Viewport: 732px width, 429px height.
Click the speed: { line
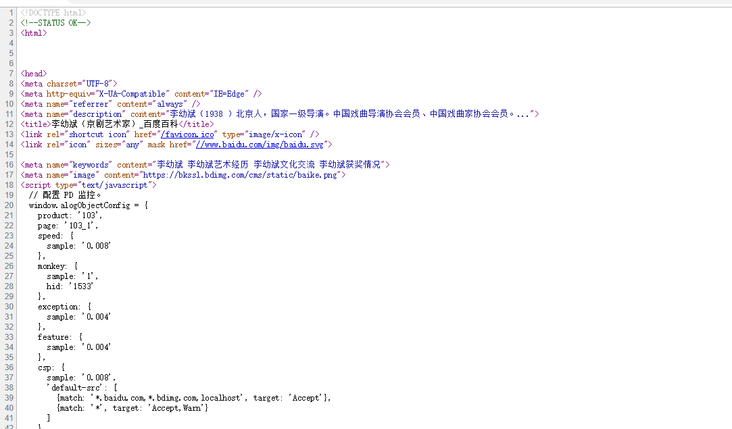[55, 236]
